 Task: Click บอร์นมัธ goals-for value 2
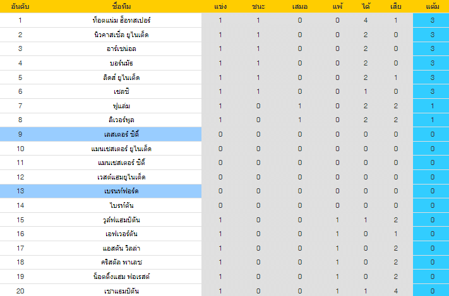(366, 63)
